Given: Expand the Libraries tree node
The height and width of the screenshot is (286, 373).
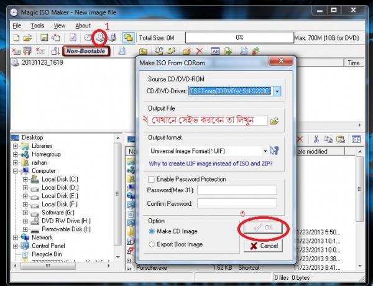Looking at the screenshot, I should coord(16,146).
